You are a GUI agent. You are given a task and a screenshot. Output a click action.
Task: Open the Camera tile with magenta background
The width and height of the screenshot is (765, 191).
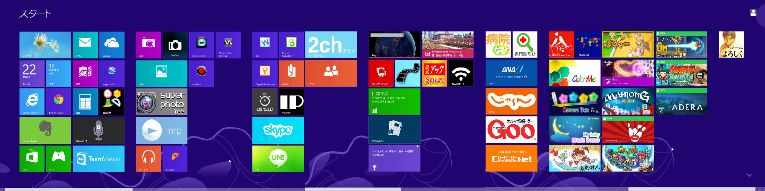149,45
